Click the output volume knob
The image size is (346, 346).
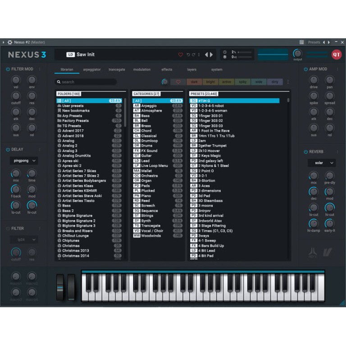[x=297, y=54]
